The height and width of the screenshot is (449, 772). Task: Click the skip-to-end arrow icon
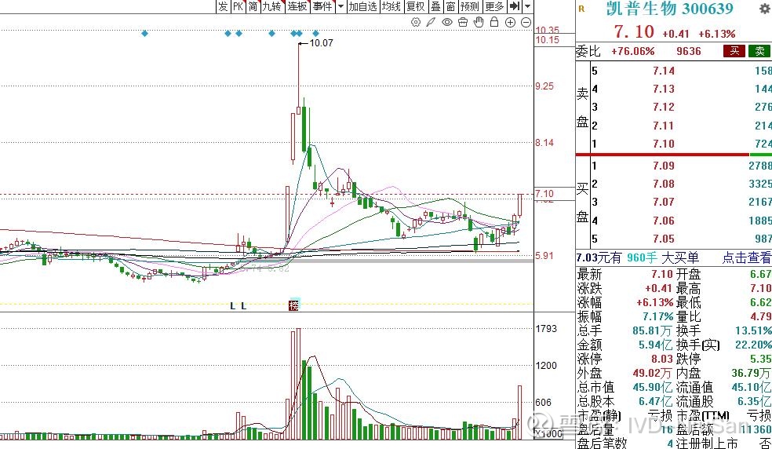pyautogui.click(x=515, y=6)
